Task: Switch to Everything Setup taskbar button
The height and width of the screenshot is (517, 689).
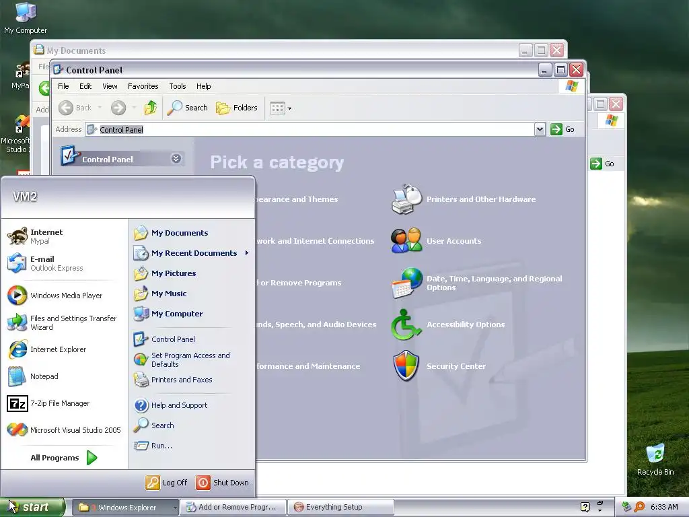Action: coord(340,508)
